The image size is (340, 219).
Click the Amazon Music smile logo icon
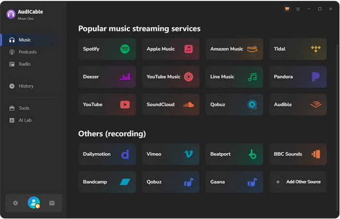[252, 49]
